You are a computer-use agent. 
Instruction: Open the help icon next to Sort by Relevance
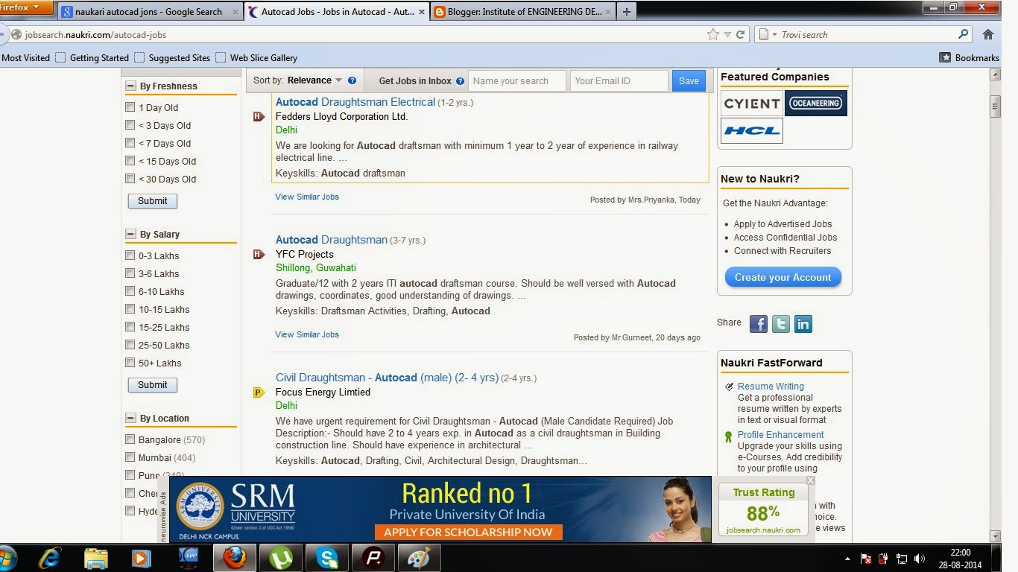352,80
